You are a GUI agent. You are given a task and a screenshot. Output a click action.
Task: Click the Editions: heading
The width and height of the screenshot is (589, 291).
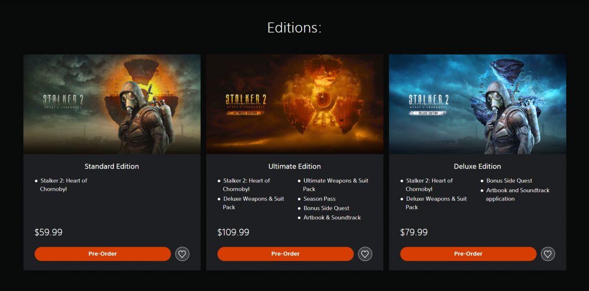point(294,28)
